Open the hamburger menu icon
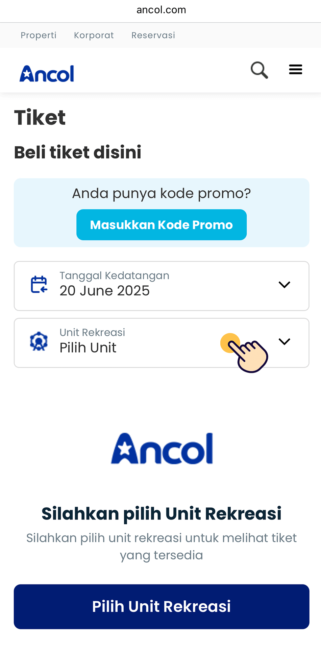The image size is (321, 649). click(x=295, y=70)
